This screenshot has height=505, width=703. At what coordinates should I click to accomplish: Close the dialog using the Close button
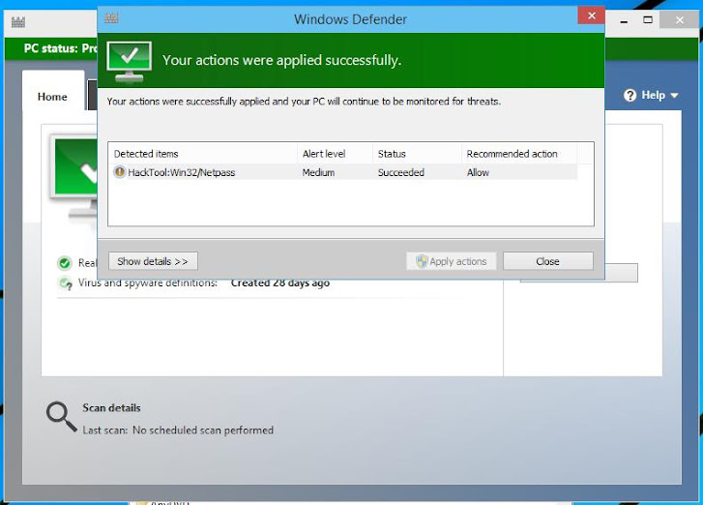click(x=548, y=261)
